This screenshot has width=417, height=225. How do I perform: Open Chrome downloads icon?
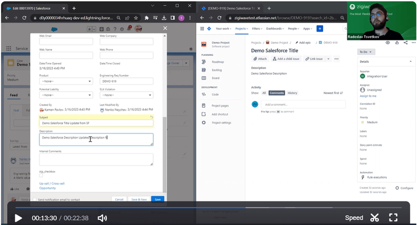(x=164, y=18)
